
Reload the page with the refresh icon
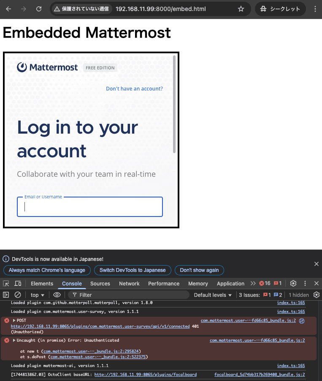pos(39,9)
